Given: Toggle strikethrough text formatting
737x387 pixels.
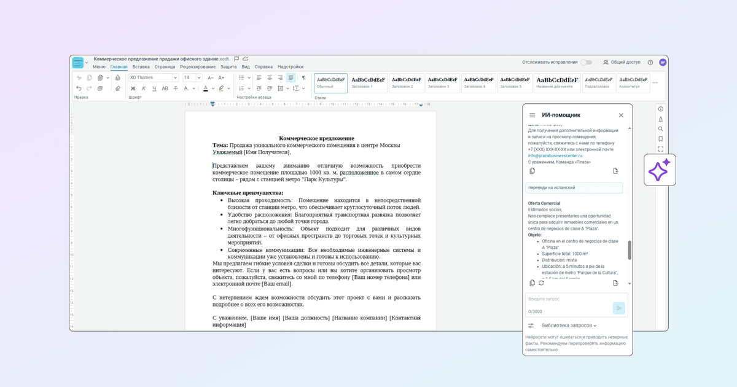Looking at the screenshot, I should (176, 88).
